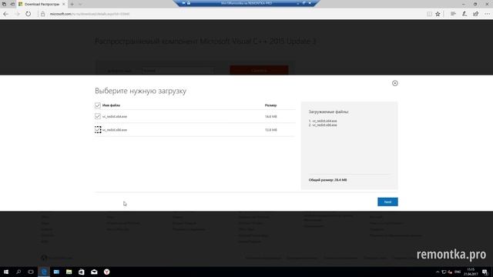This screenshot has width=493, height=277.
Task: Click total size 28.4 MB text
Action: tap(327, 180)
